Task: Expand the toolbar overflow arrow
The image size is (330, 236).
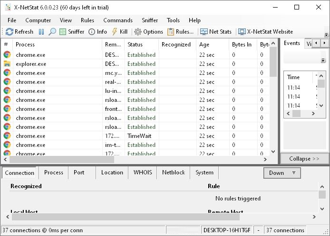Action: [x=326, y=35]
